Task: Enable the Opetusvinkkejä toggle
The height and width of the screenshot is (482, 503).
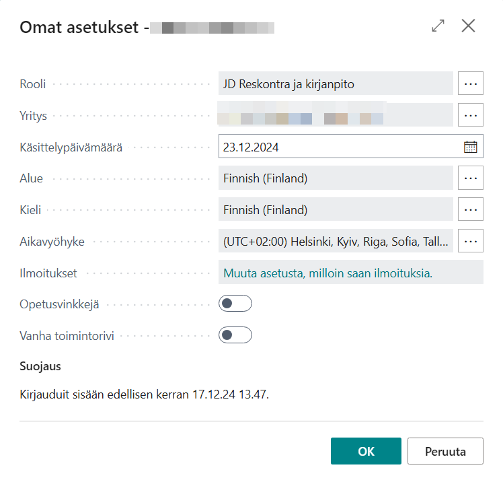Action: (x=235, y=304)
